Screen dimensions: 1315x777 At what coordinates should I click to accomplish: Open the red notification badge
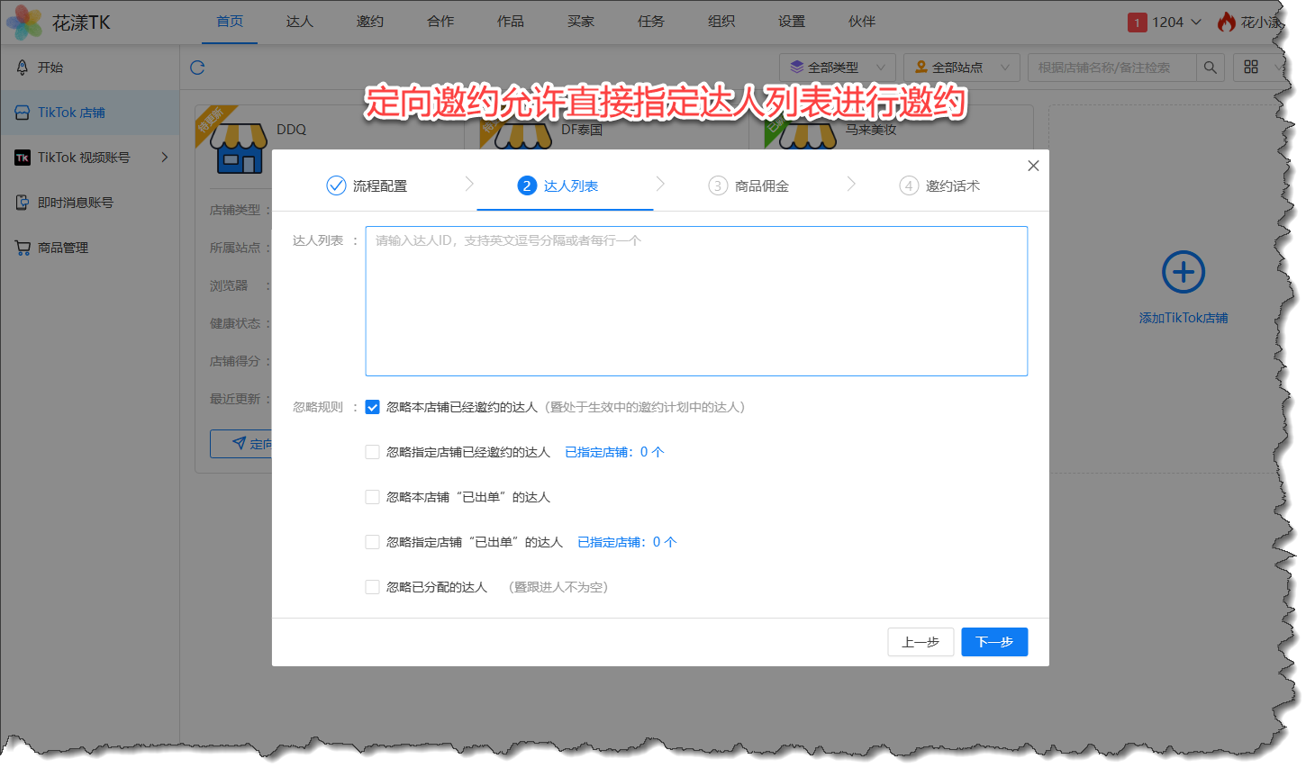1137,23
